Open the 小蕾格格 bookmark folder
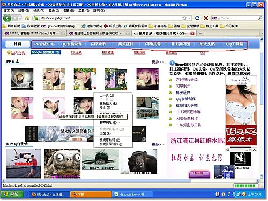 158,26
